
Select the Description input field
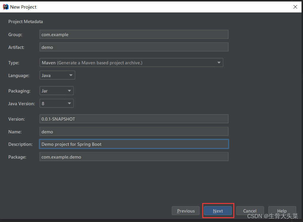click(133, 144)
